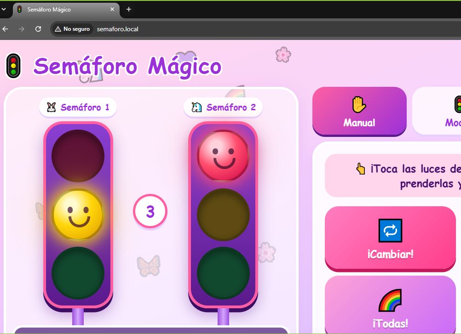Turn on red light of Semáforo 1

click(78, 156)
